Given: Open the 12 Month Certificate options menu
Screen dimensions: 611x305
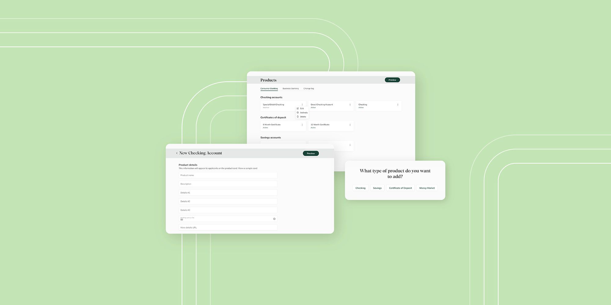Looking at the screenshot, I should 350,125.
